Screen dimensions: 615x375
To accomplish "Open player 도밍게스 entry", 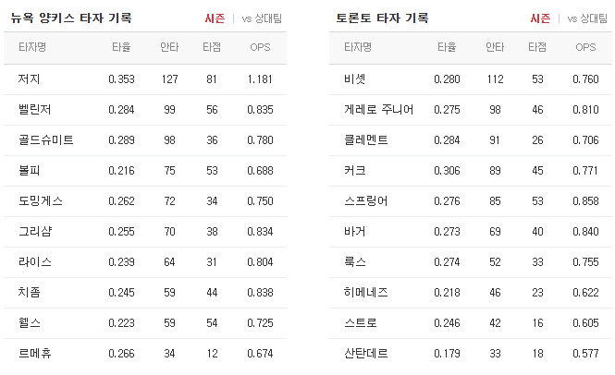I will pyautogui.click(x=41, y=201).
